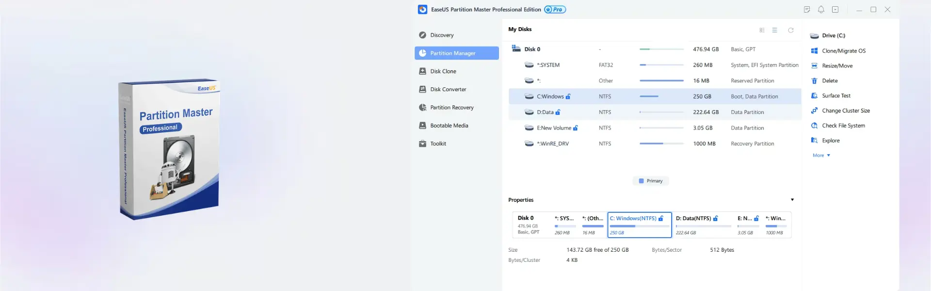Click the Clone/Migrate OS Windows icon
The height and width of the screenshot is (291, 931).
pyautogui.click(x=814, y=50)
